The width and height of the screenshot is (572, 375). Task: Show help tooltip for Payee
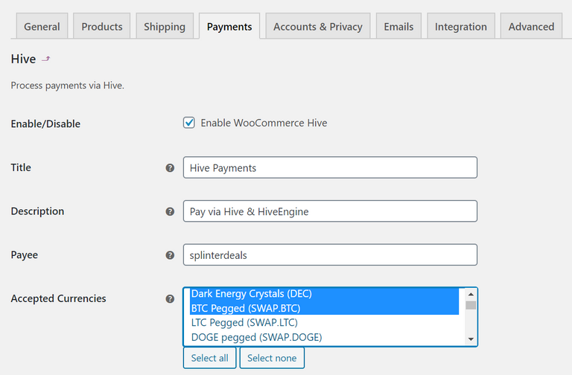[170, 255]
